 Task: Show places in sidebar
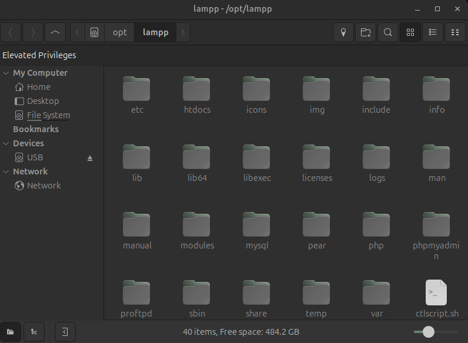pyautogui.click(x=11, y=332)
